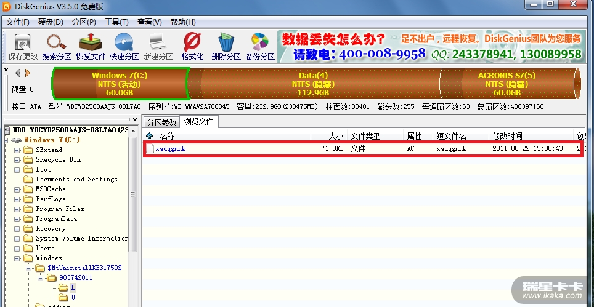Click the up-folder arrow in file list
This screenshot has height=307, width=594.
tap(150, 136)
